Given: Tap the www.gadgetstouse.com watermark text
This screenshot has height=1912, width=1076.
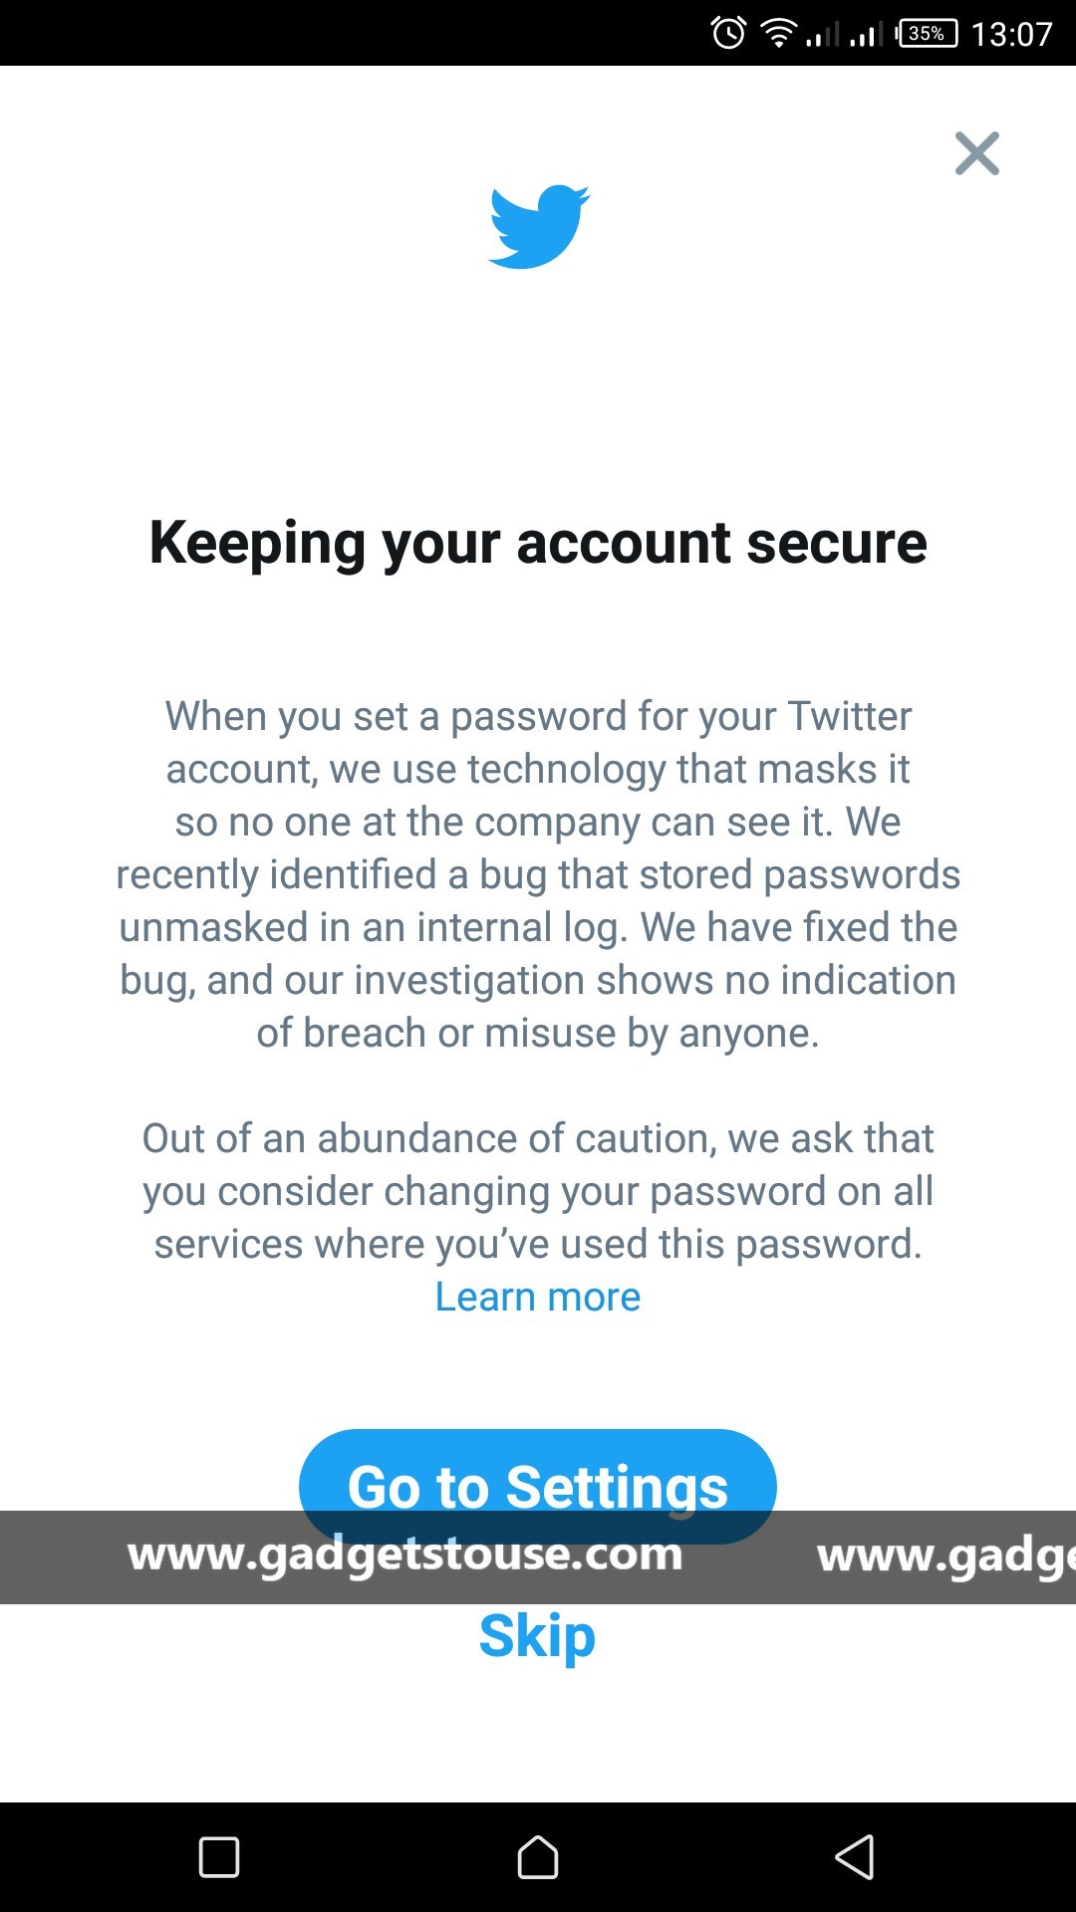Looking at the screenshot, I should [x=405, y=1554].
